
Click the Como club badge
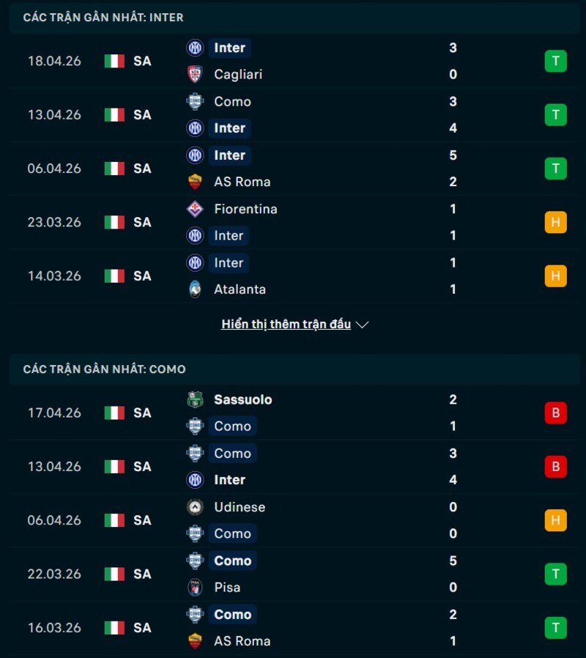click(x=194, y=102)
